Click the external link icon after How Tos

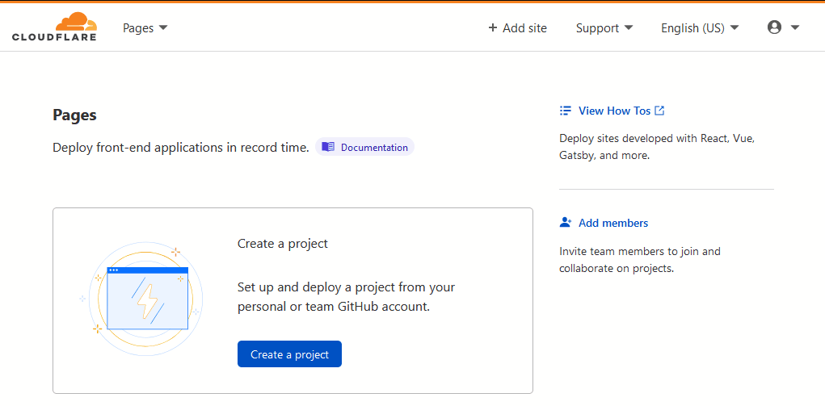[659, 111]
